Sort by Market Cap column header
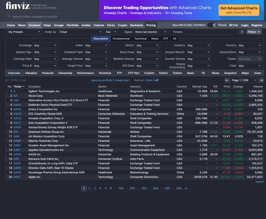This screenshot has width=266, height=219. [x=200, y=87]
